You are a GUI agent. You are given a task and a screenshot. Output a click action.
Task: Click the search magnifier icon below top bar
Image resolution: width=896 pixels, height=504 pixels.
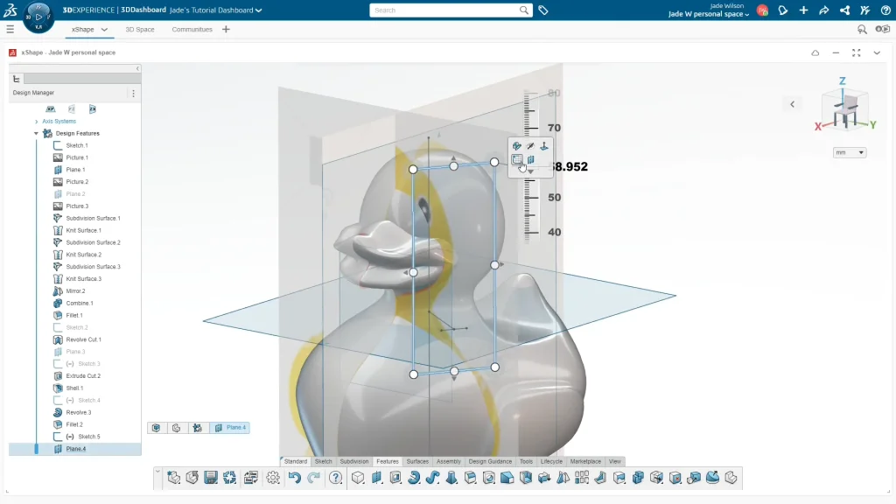coord(862,29)
